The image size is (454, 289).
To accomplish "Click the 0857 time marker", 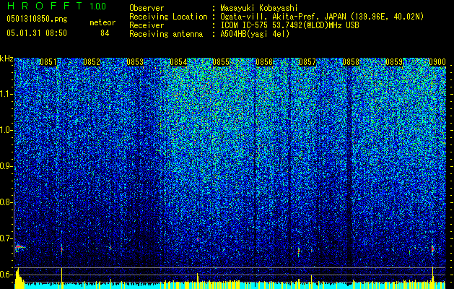I will point(307,62).
